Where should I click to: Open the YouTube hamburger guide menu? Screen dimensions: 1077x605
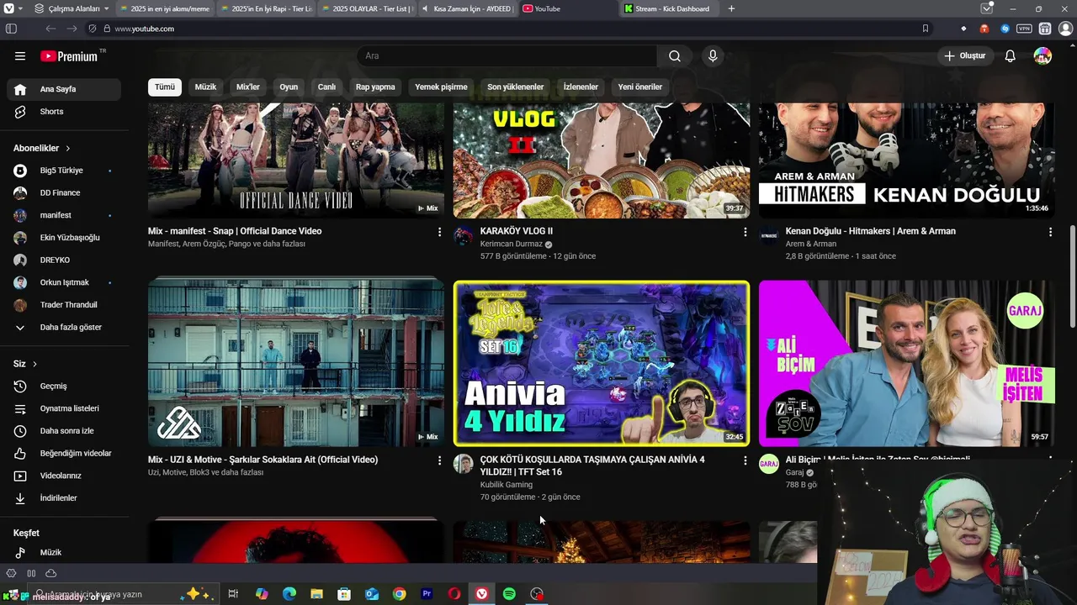coord(20,56)
